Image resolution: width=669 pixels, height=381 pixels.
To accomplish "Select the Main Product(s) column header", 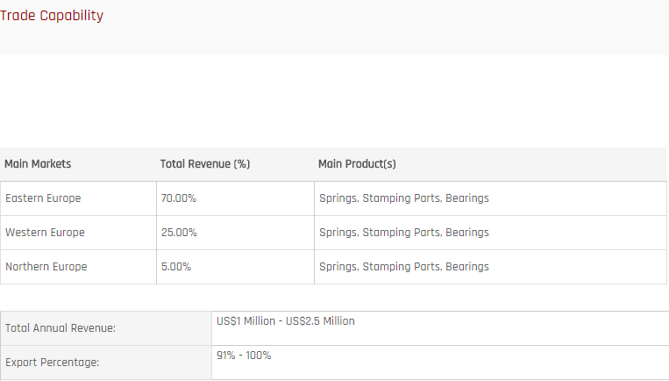I will [x=357, y=164].
